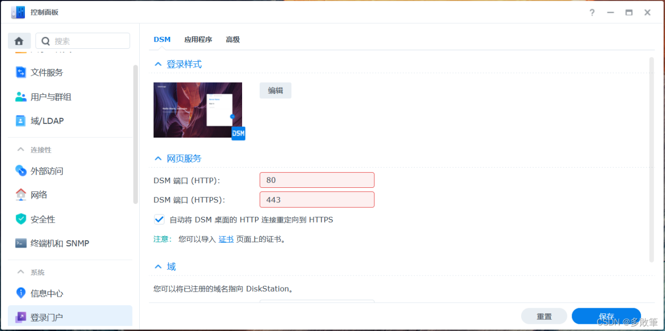
Task: Click the sidebar search box
Action: 83,41
